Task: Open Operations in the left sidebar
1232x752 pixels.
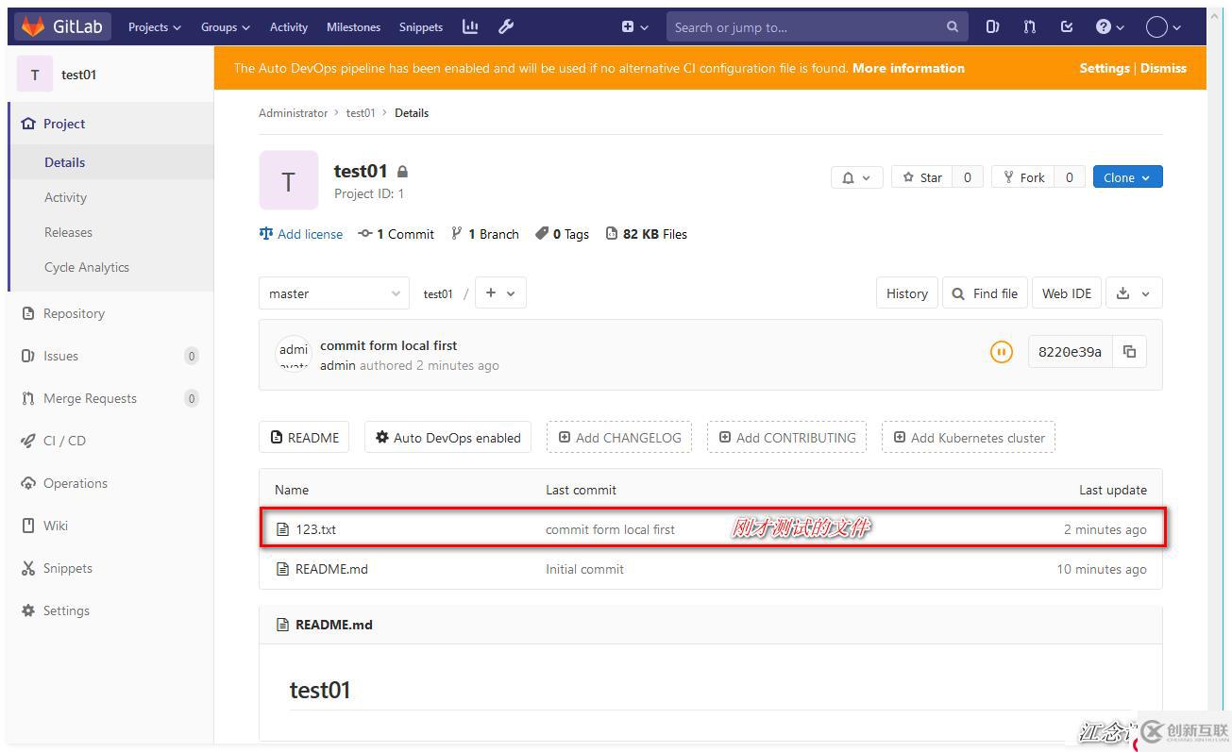Action: 76,483
